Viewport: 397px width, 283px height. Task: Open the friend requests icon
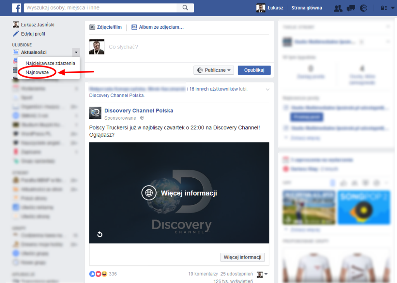(x=338, y=8)
